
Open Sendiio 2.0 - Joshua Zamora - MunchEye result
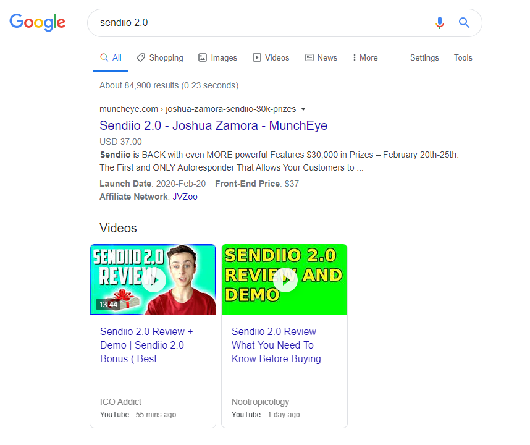pyautogui.click(x=213, y=125)
